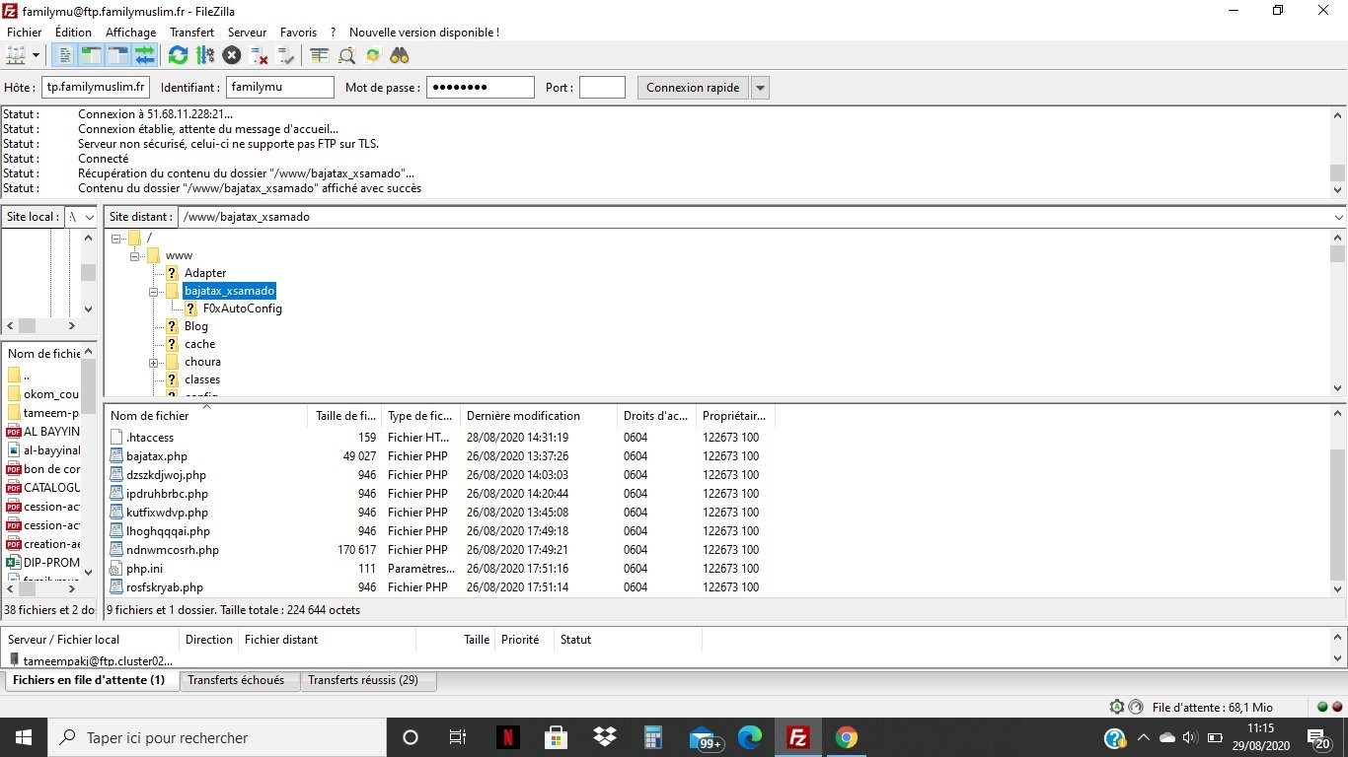Open the Affichage menu

click(x=131, y=33)
